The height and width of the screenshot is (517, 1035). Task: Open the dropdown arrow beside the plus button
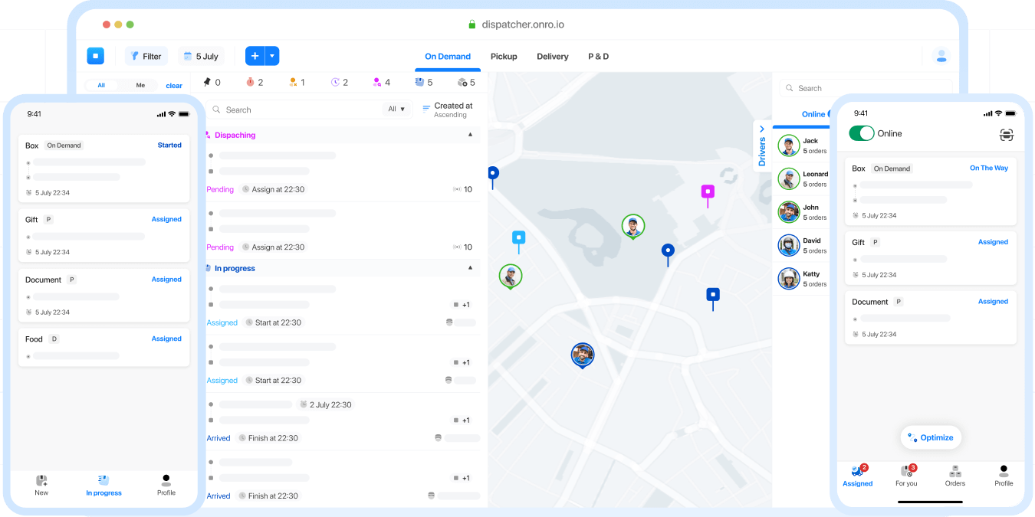(x=272, y=56)
